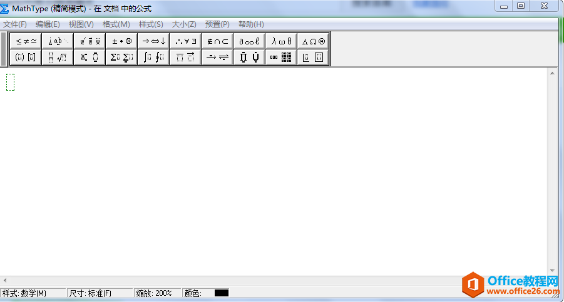The image size is (564, 302).
Task: Click the vertical scrollbar down arrow
Action: pyautogui.click(x=552, y=271)
